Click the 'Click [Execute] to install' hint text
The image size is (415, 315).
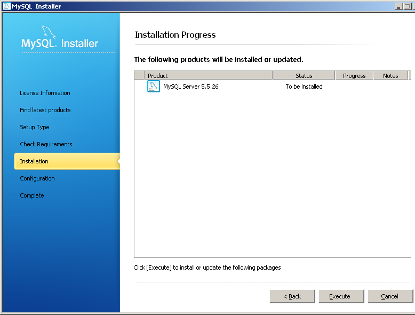click(x=207, y=267)
